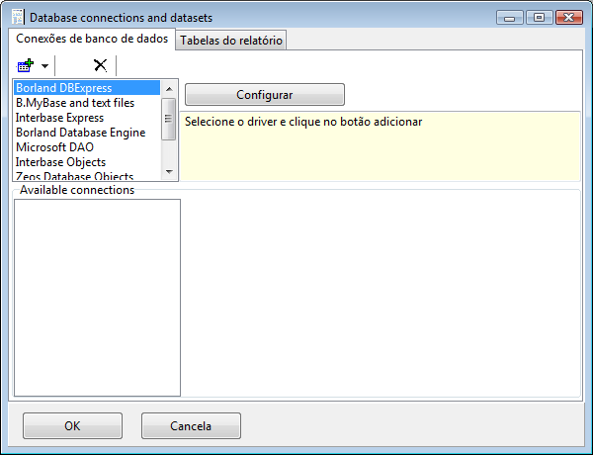Select Zeos Database Objects driver
593x455 pixels.
[x=74, y=176]
